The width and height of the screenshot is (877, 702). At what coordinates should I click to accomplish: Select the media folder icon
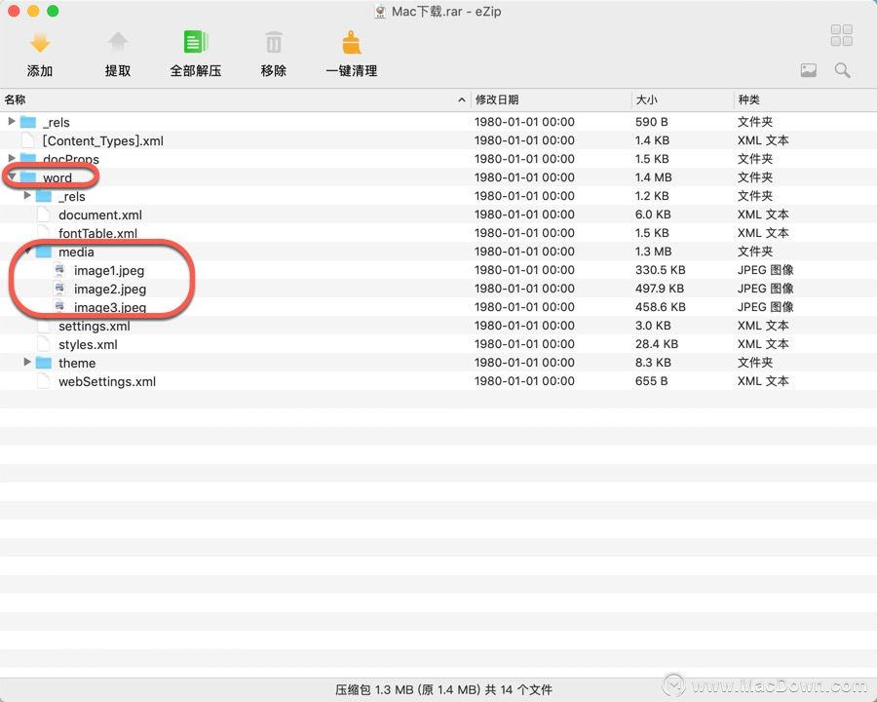[x=44, y=252]
